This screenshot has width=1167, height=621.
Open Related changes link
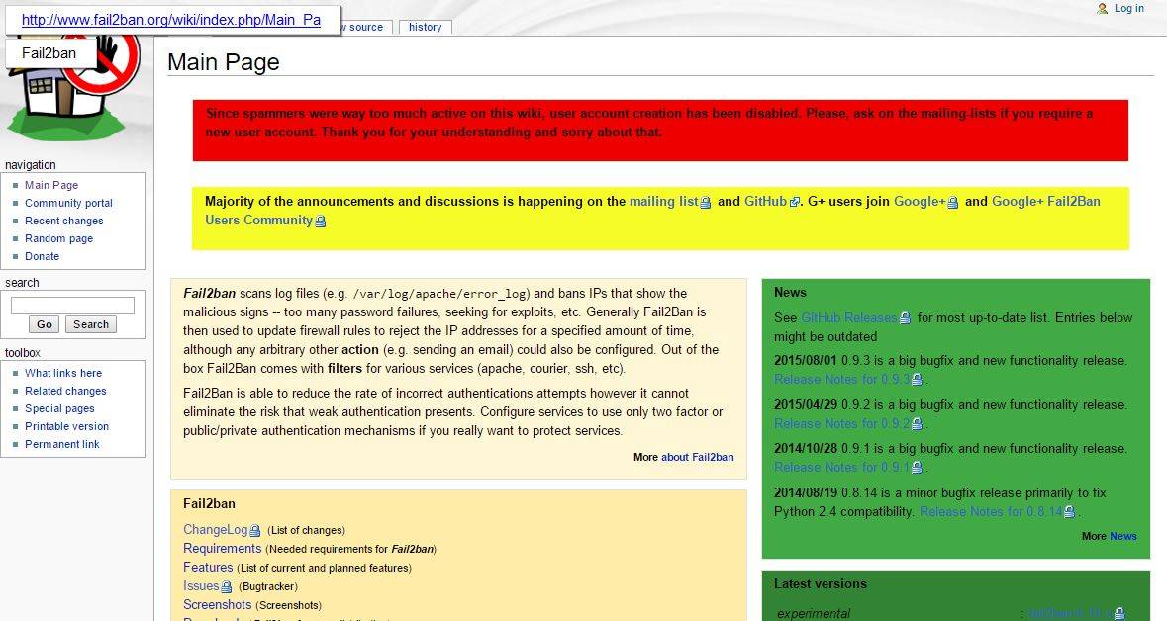[65, 392]
